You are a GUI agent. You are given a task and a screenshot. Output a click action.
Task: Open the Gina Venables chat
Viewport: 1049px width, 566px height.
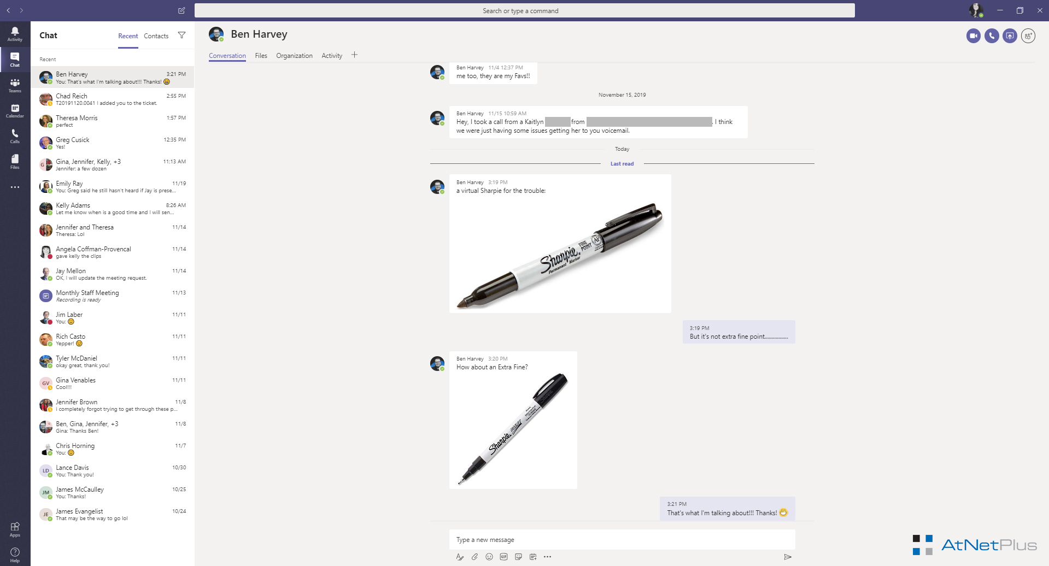(113, 383)
